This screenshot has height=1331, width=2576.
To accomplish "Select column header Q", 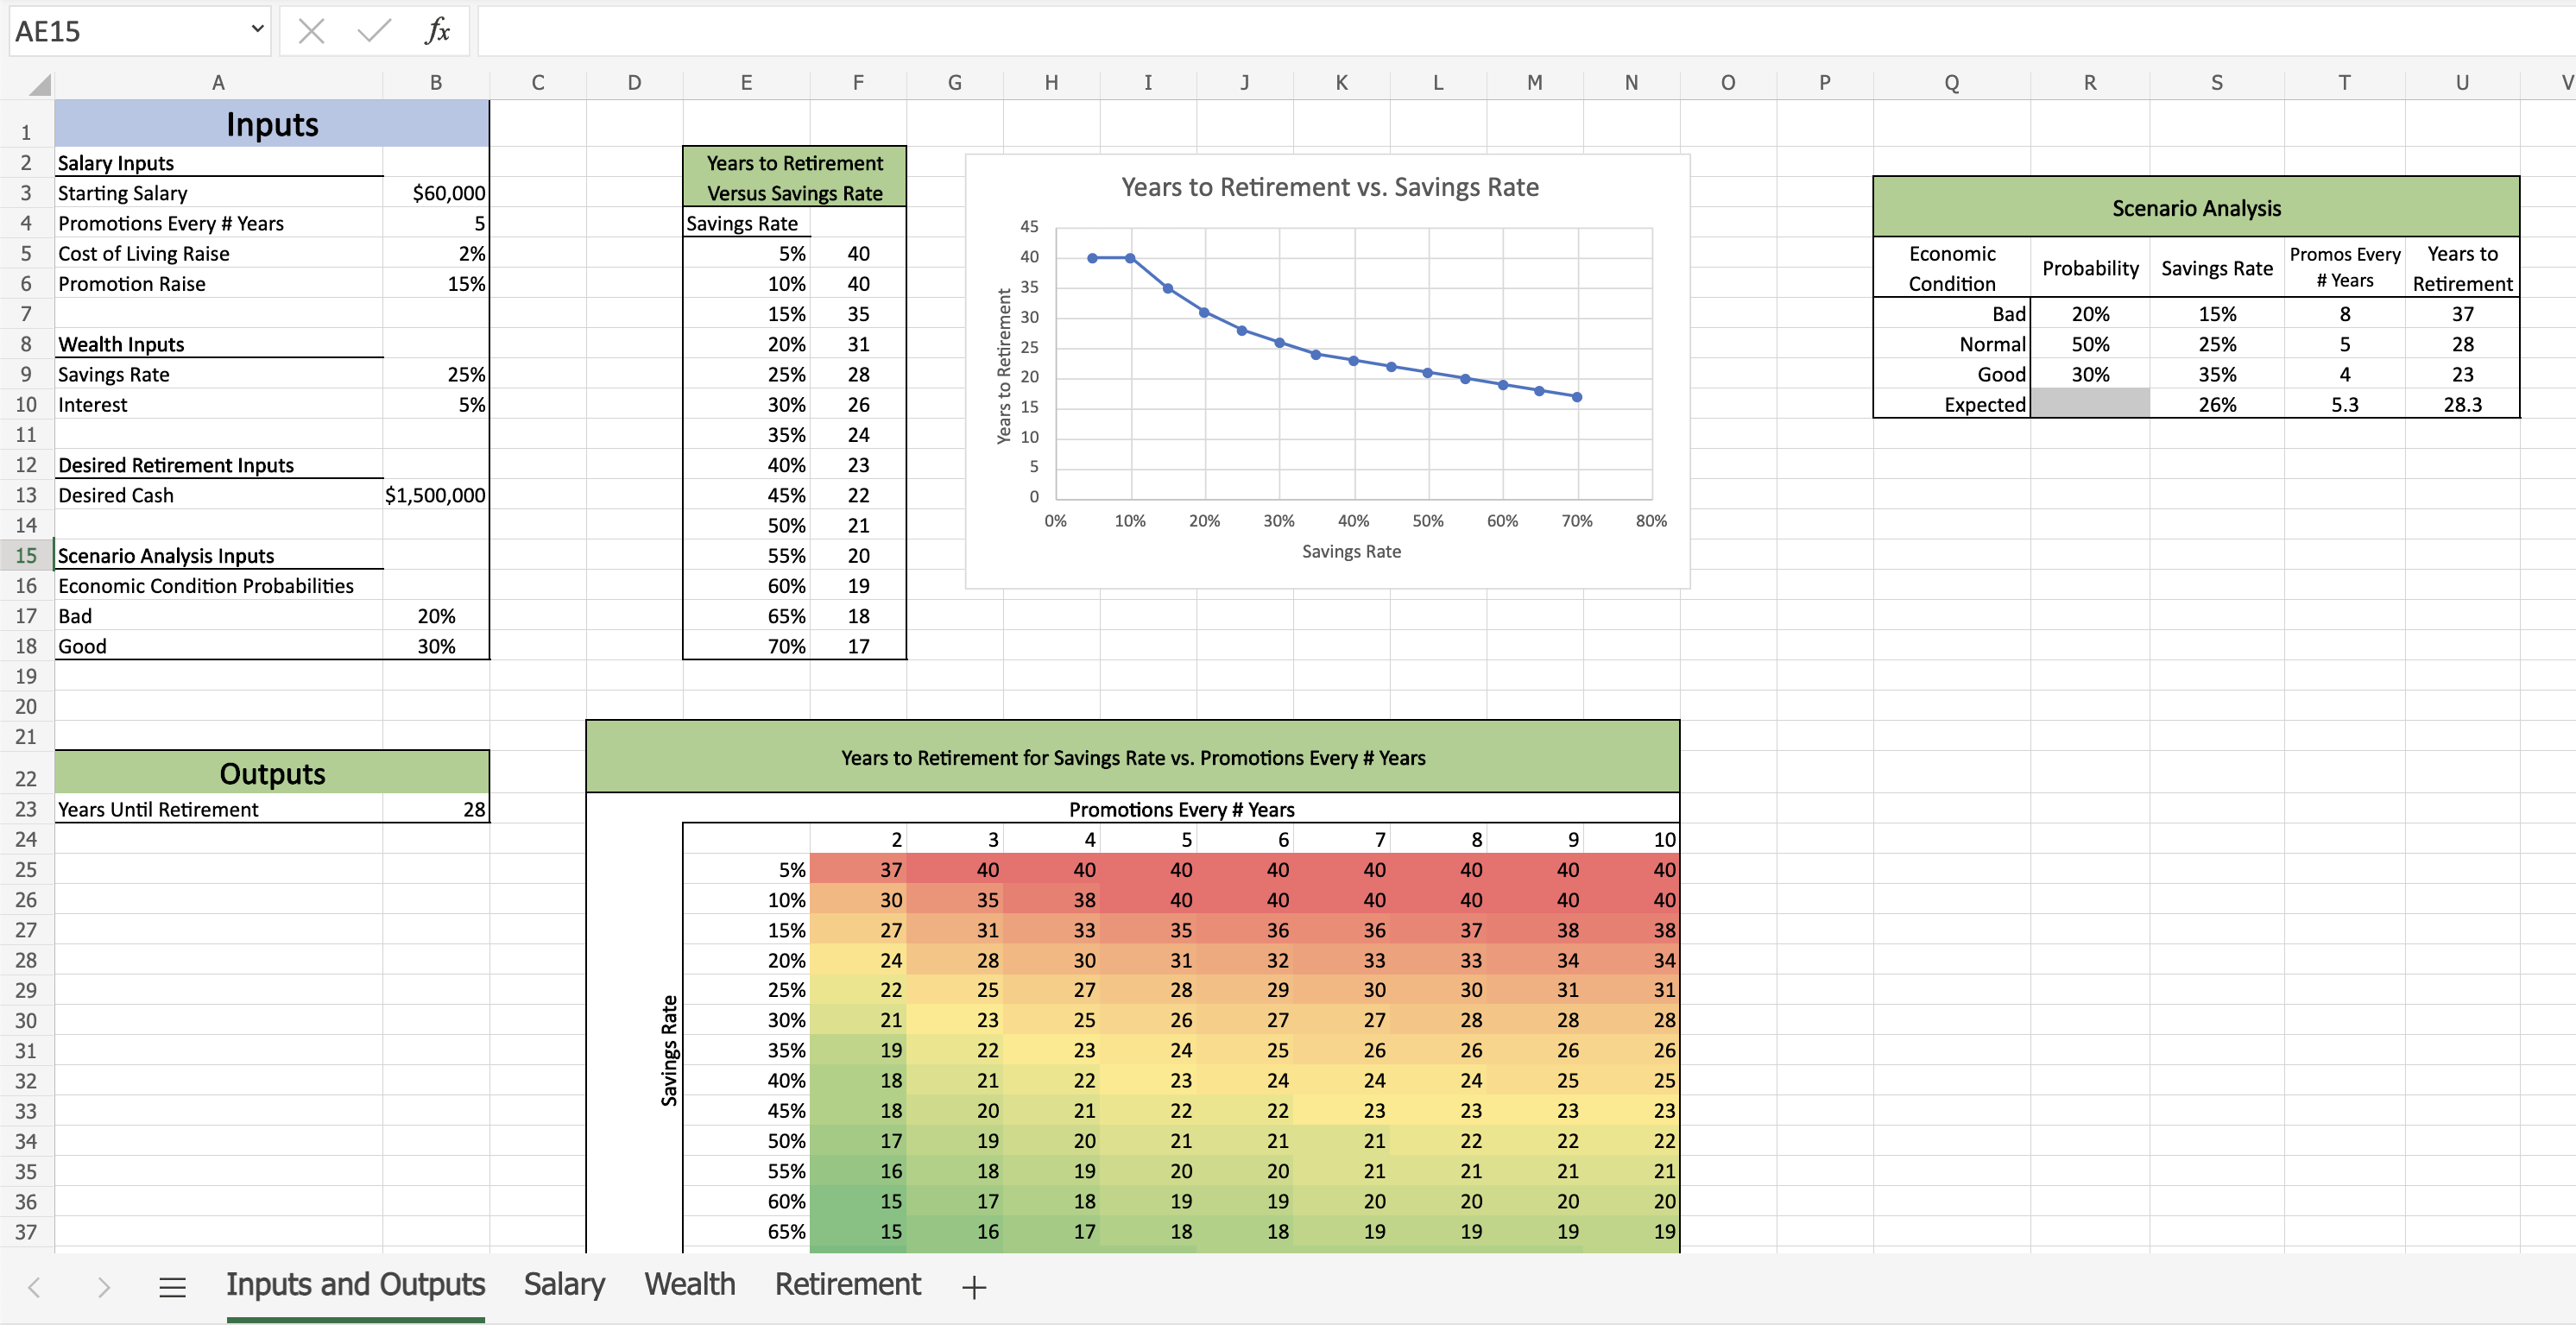I will point(1951,83).
